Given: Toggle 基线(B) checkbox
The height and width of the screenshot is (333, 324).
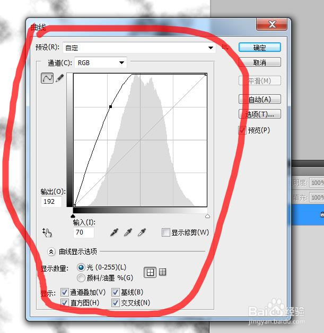Looking at the screenshot, I should pos(115,292).
